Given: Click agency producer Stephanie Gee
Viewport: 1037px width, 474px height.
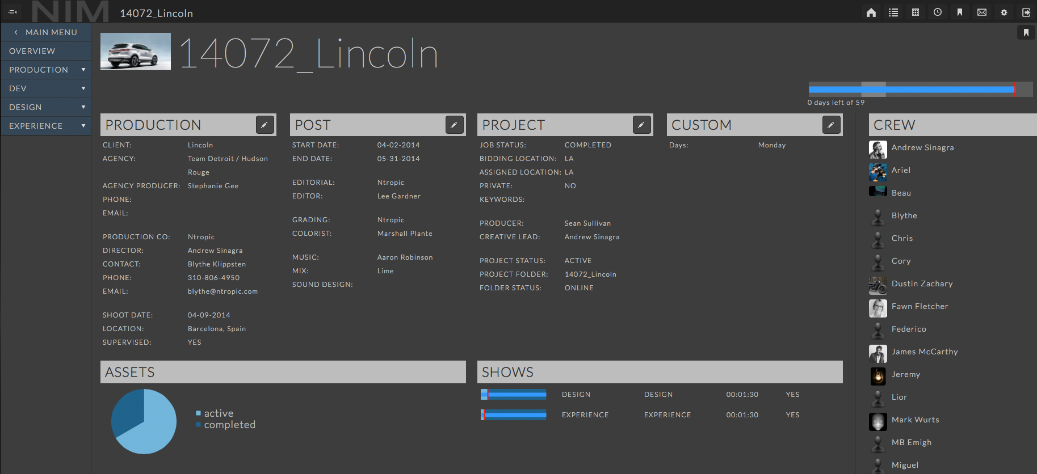Looking at the screenshot, I should [213, 186].
